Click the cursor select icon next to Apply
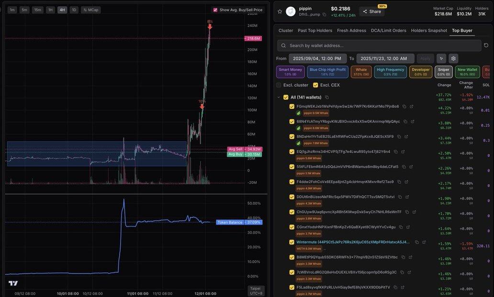 441,58
